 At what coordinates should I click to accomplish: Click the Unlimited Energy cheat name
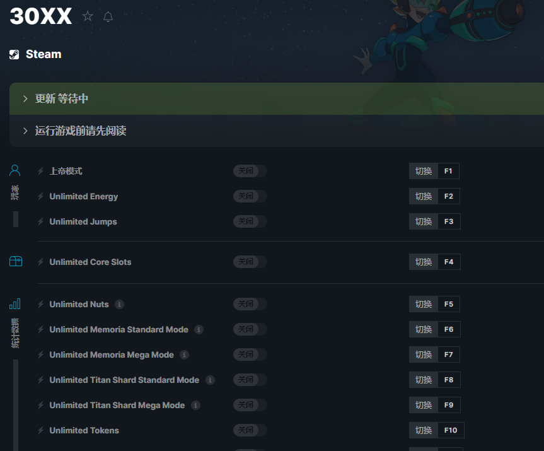click(84, 197)
